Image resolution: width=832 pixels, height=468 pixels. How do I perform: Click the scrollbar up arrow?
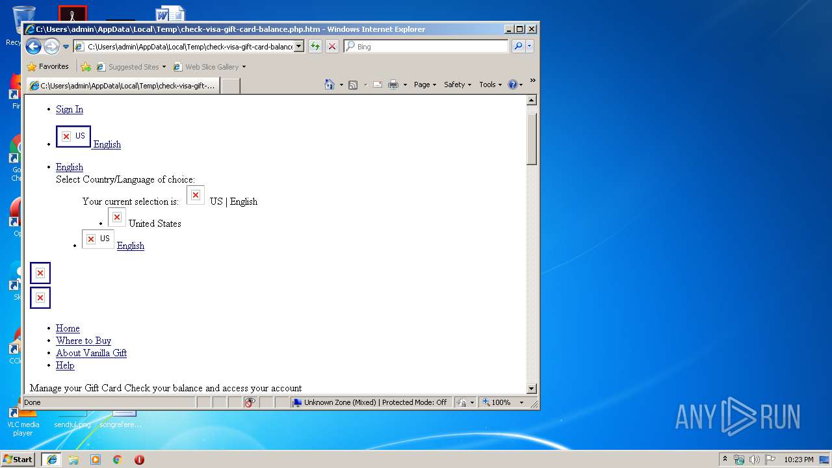pos(531,100)
